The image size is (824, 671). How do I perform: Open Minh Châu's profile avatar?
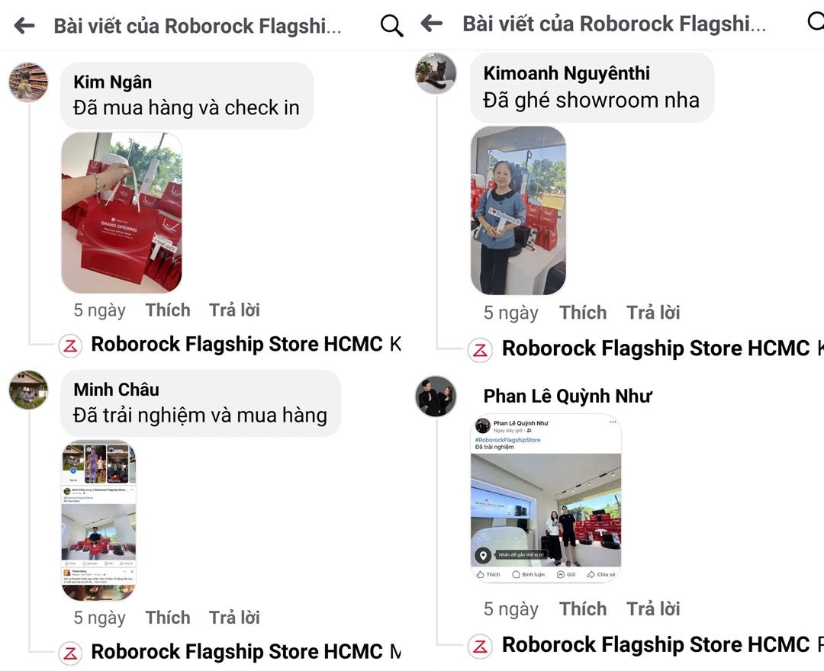click(29, 390)
